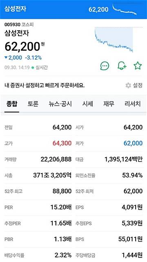Tap the bell alert add icon
The height and width of the screenshot is (262, 147).
122,66
